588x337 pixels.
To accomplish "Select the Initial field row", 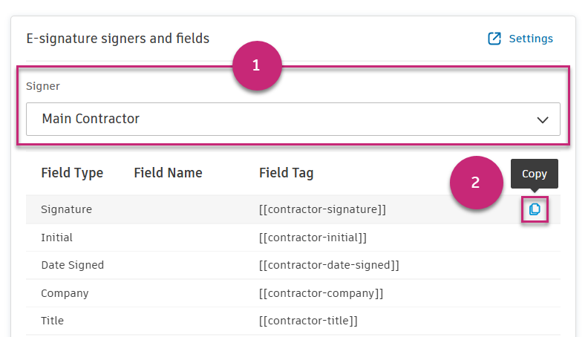I will pos(57,238).
